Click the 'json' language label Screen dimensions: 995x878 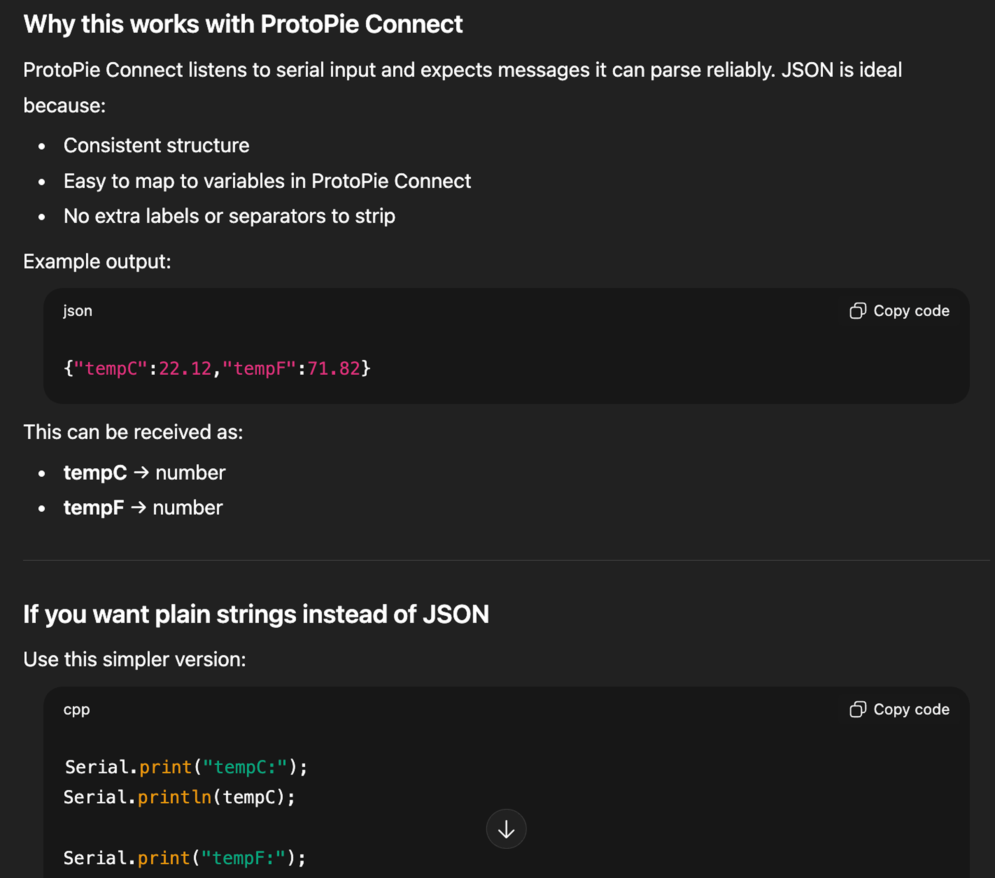pyautogui.click(x=77, y=311)
